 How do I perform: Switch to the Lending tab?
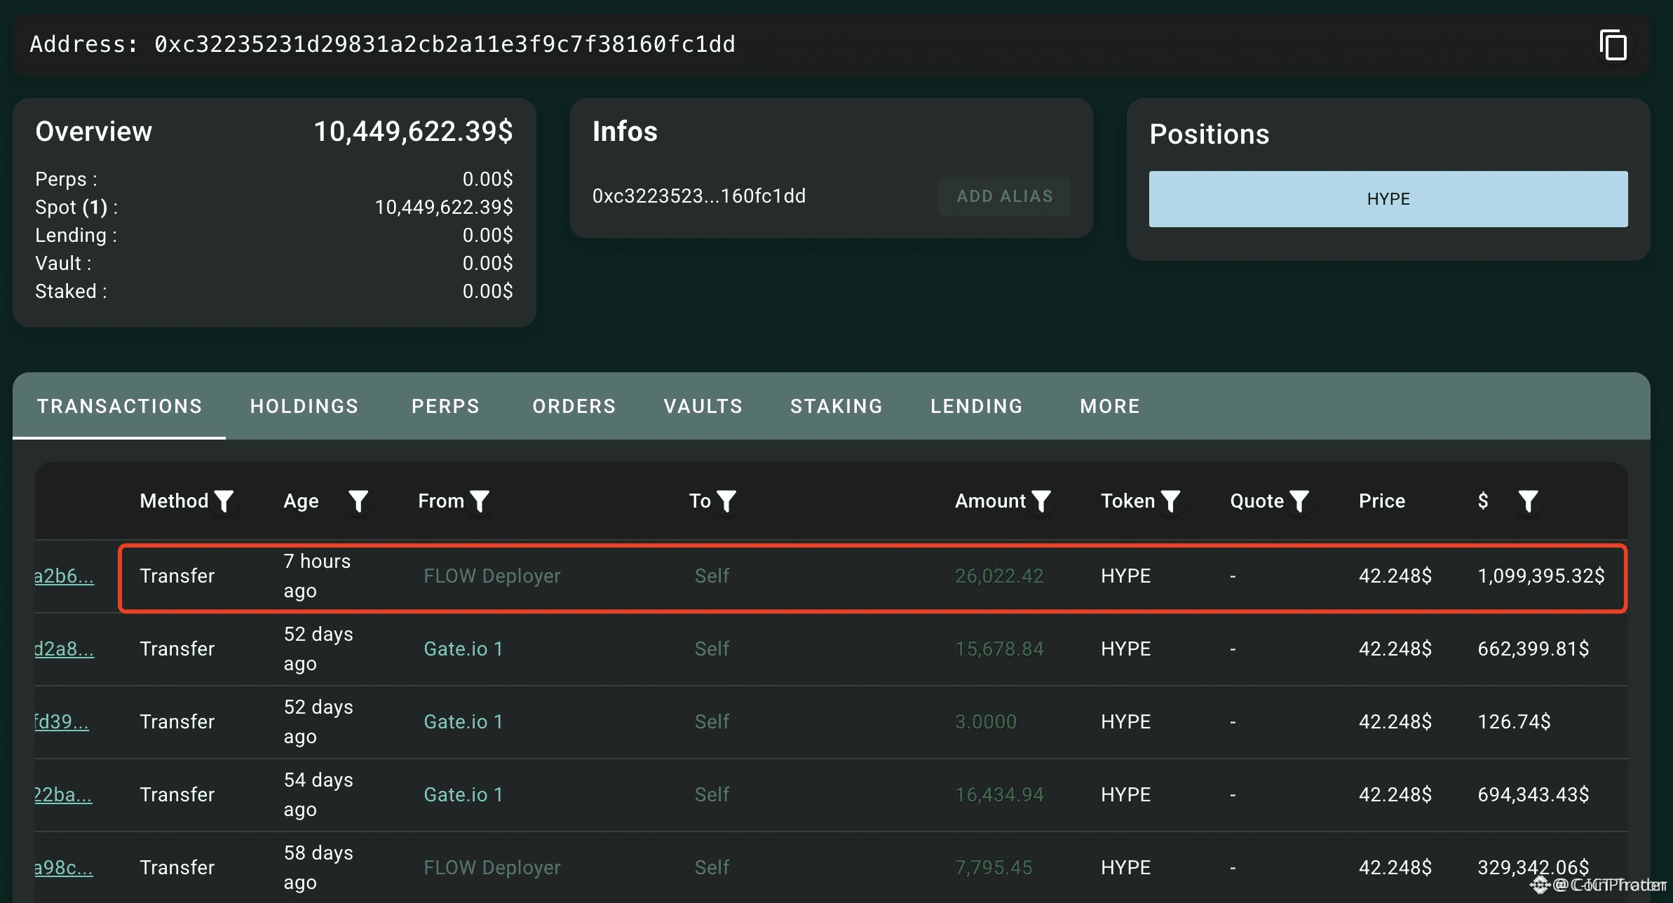[977, 406]
